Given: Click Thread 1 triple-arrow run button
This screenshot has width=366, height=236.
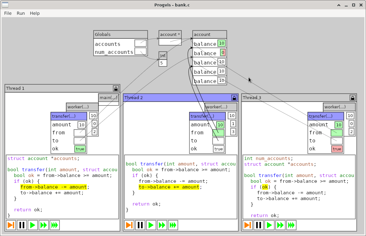Looking at the screenshot, I should tap(55, 225).
